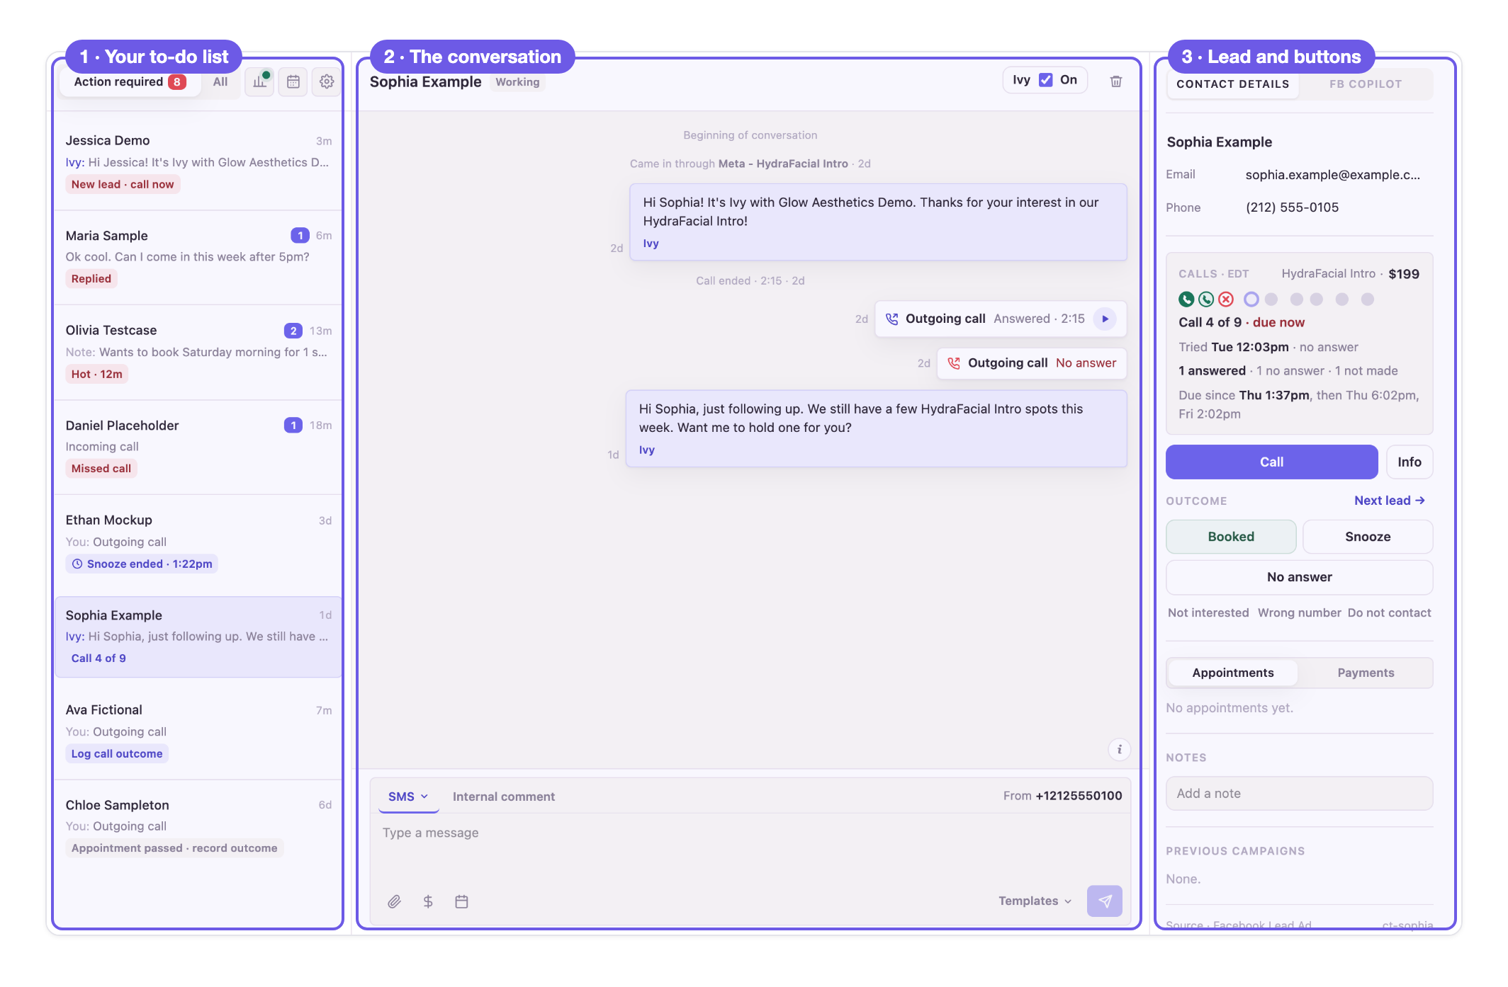This screenshot has width=1508, height=987.
Task: Mark outcome as Booked
Action: click(1231, 537)
